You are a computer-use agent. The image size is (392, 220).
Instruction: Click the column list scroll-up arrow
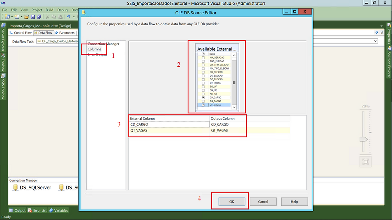(234, 55)
